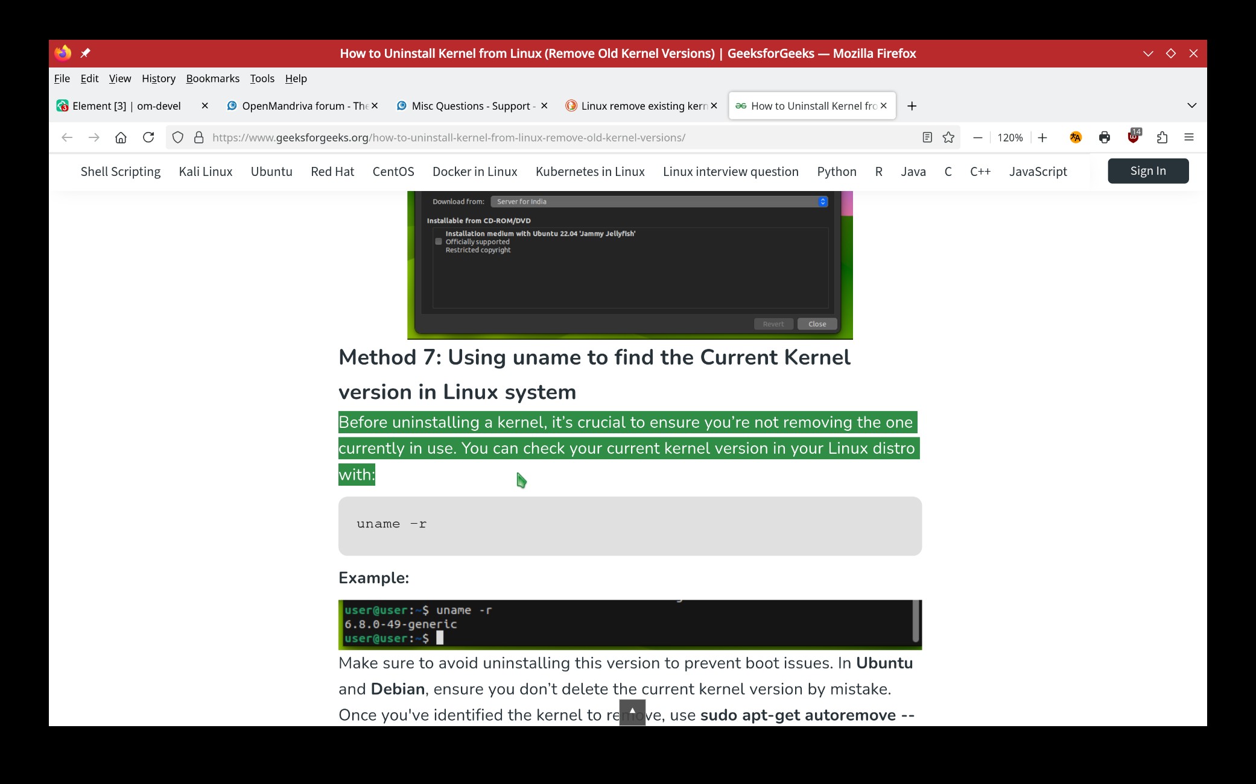Go to the Firefox home page icon
The height and width of the screenshot is (784, 1256).
[x=121, y=137]
